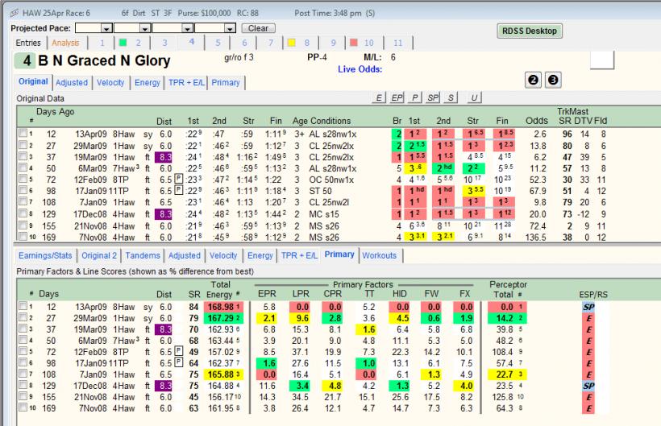Open the upper Energy tab
Screen dimensions: 661x426
(148, 82)
